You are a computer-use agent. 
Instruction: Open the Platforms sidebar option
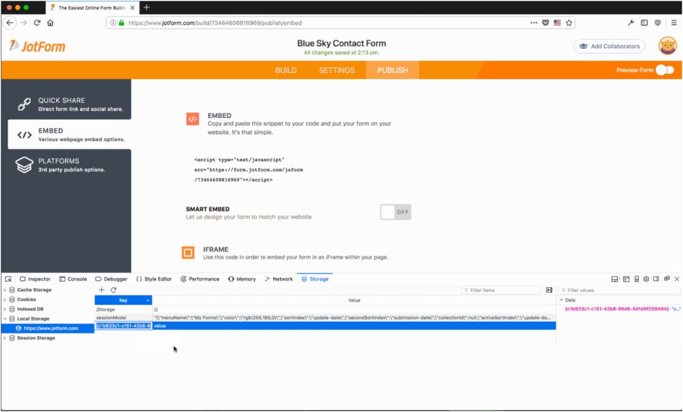point(70,165)
